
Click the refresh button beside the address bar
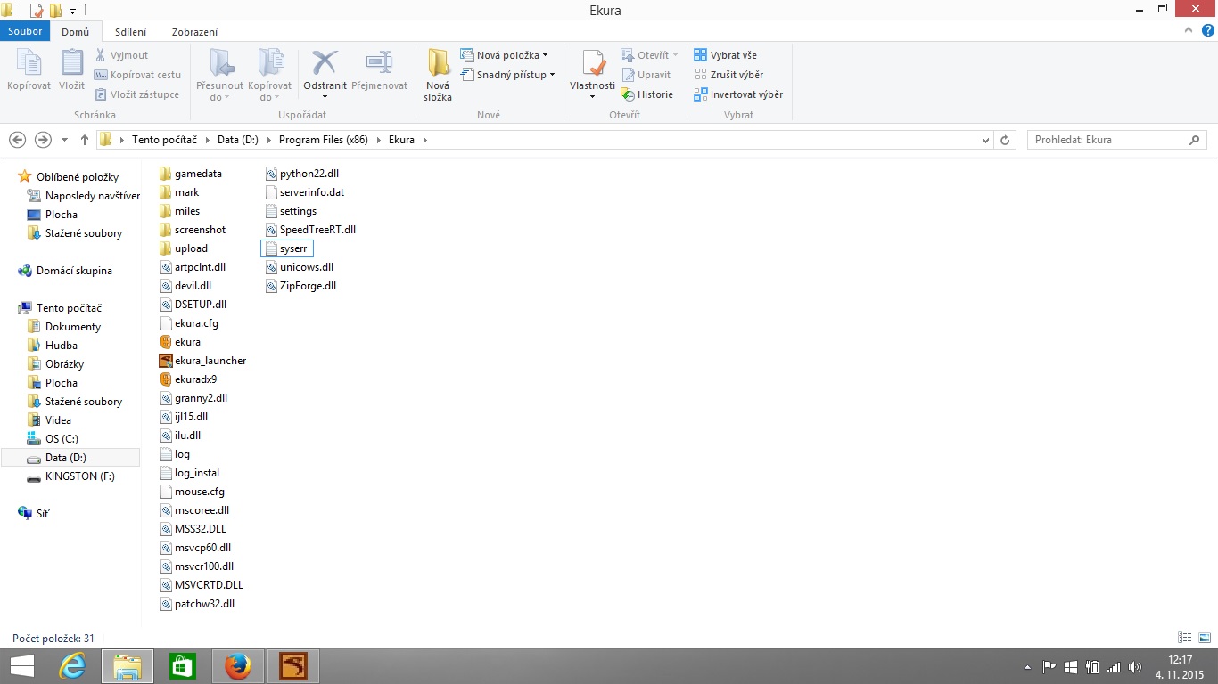[x=1005, y=140]
